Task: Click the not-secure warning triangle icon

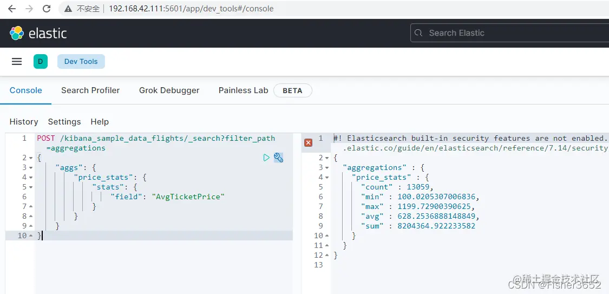Action: [68, 9]
